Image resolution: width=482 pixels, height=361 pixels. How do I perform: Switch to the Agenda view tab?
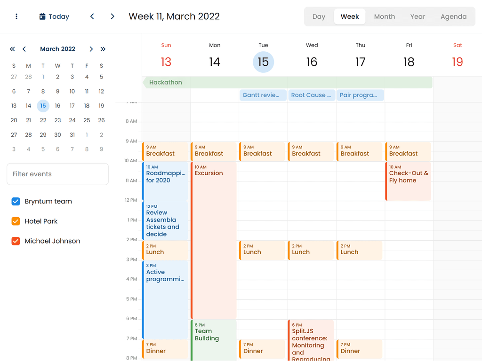pos(453,16)
